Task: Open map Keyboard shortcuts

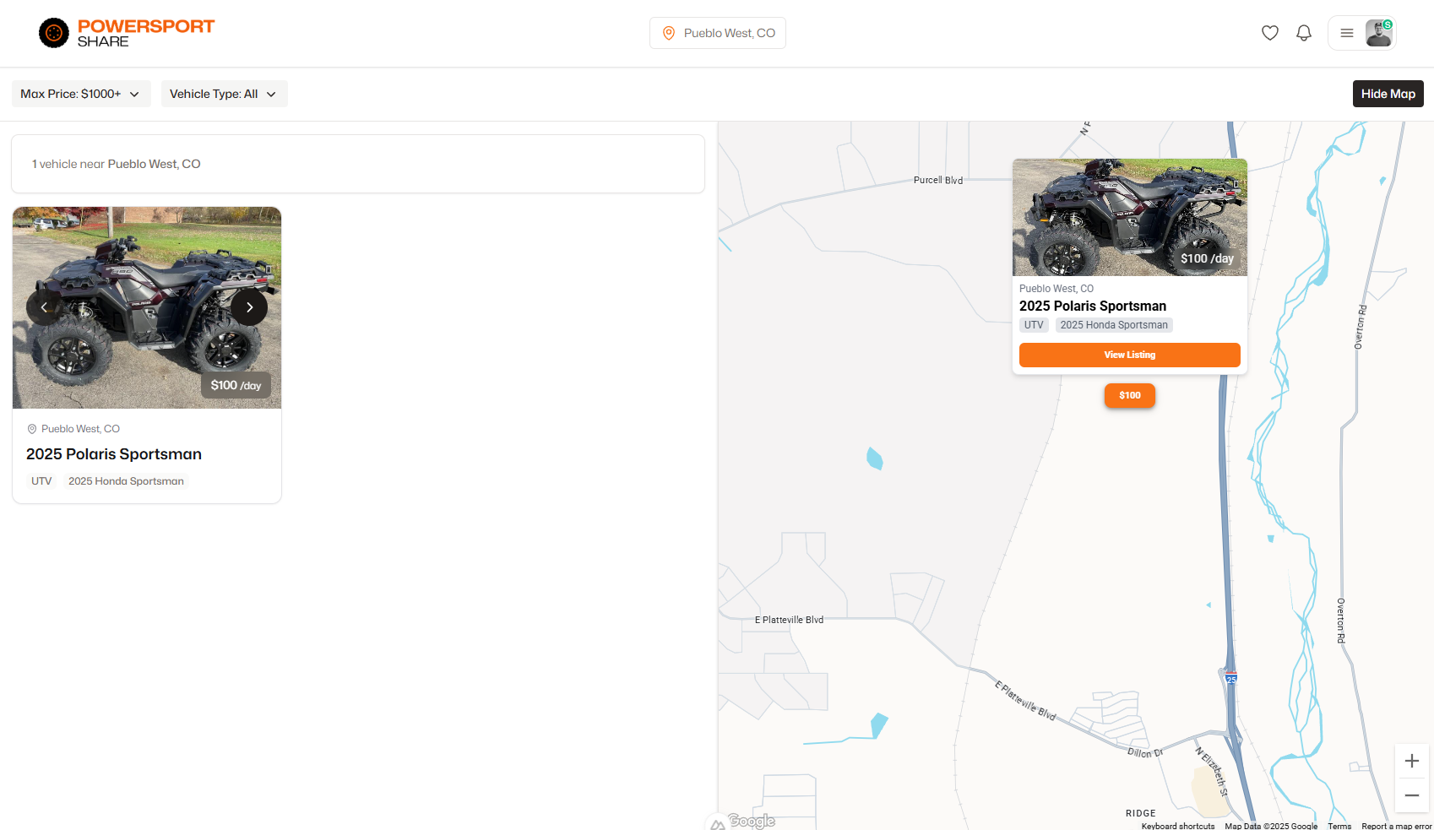Action: click(x=1178, y=826)
